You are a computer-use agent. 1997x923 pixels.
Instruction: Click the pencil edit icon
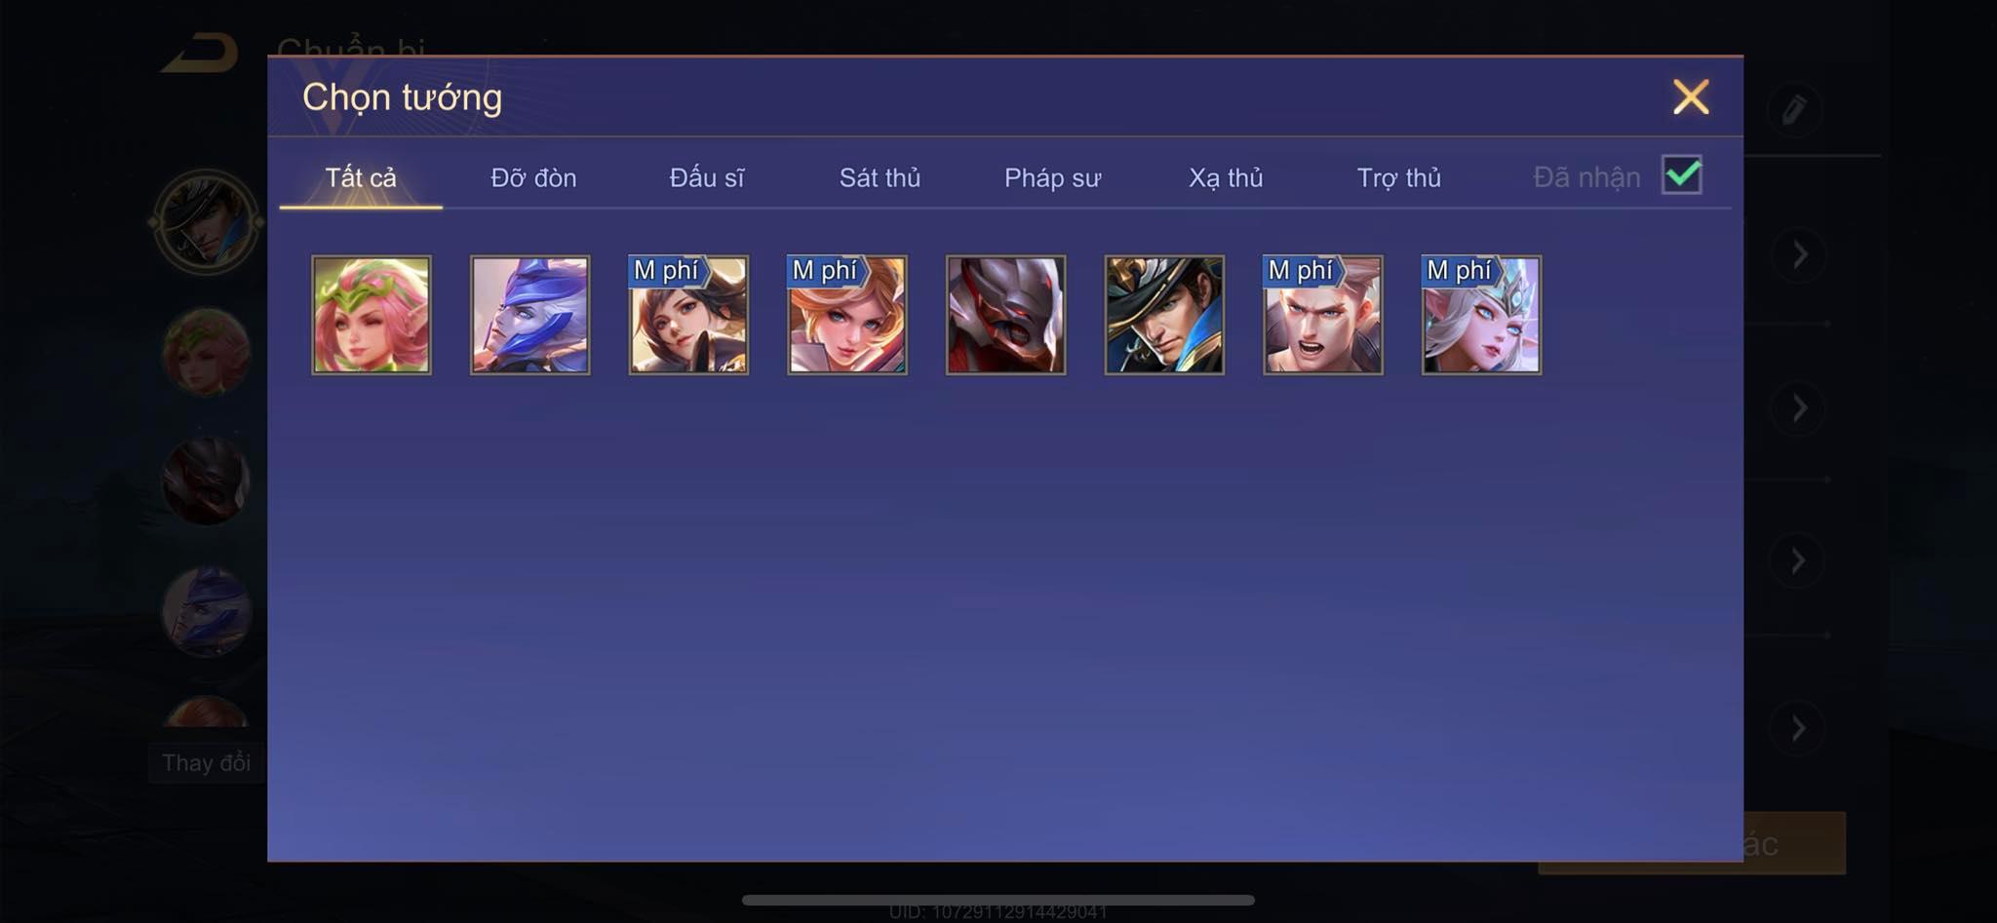coord(1794,108)
